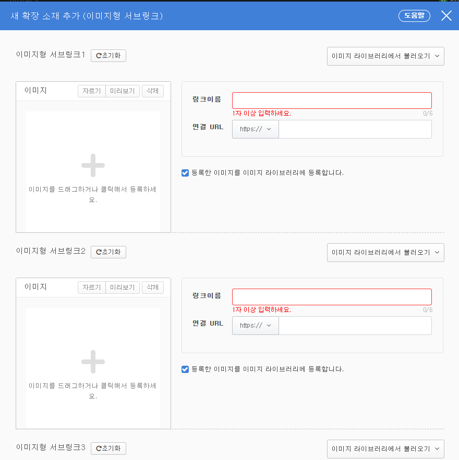The width and height of the screenshot is (459, 460).
Task: Close the dialog with the X icon
Action: point(446,16)
